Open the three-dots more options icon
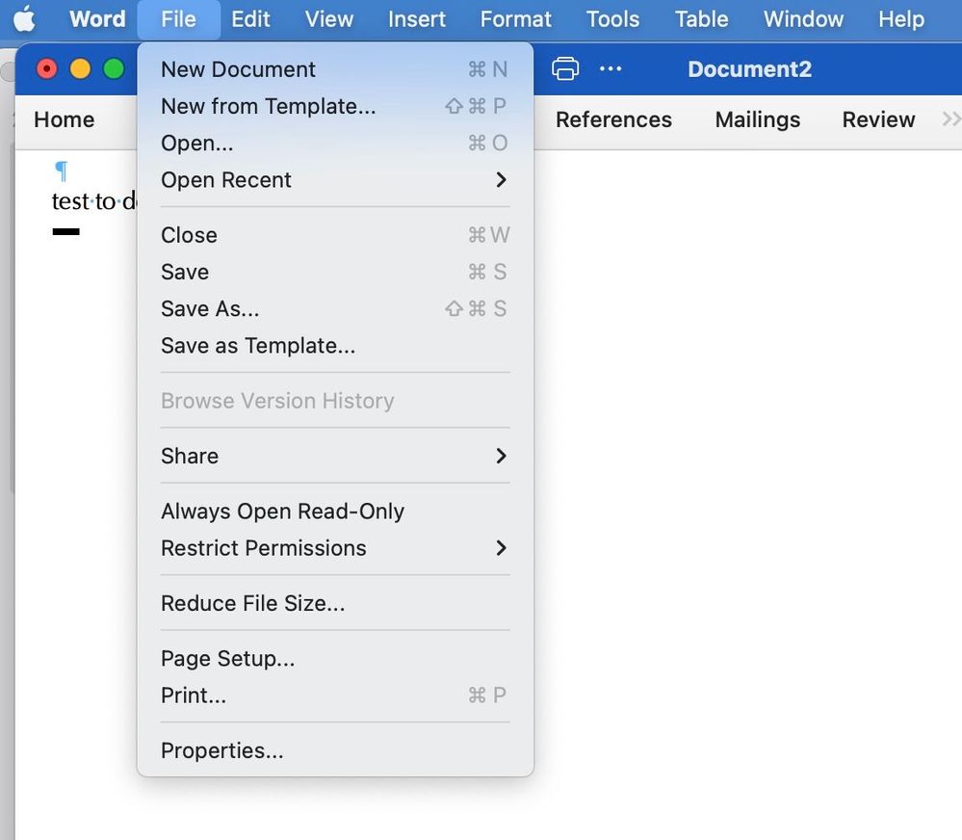The width and height of the screenshot is (962, 840). coord(611,68)
